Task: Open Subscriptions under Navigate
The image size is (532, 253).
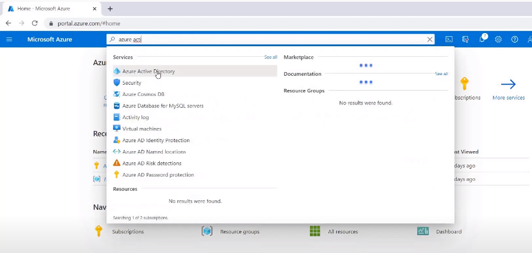Action: coord(128,232)
